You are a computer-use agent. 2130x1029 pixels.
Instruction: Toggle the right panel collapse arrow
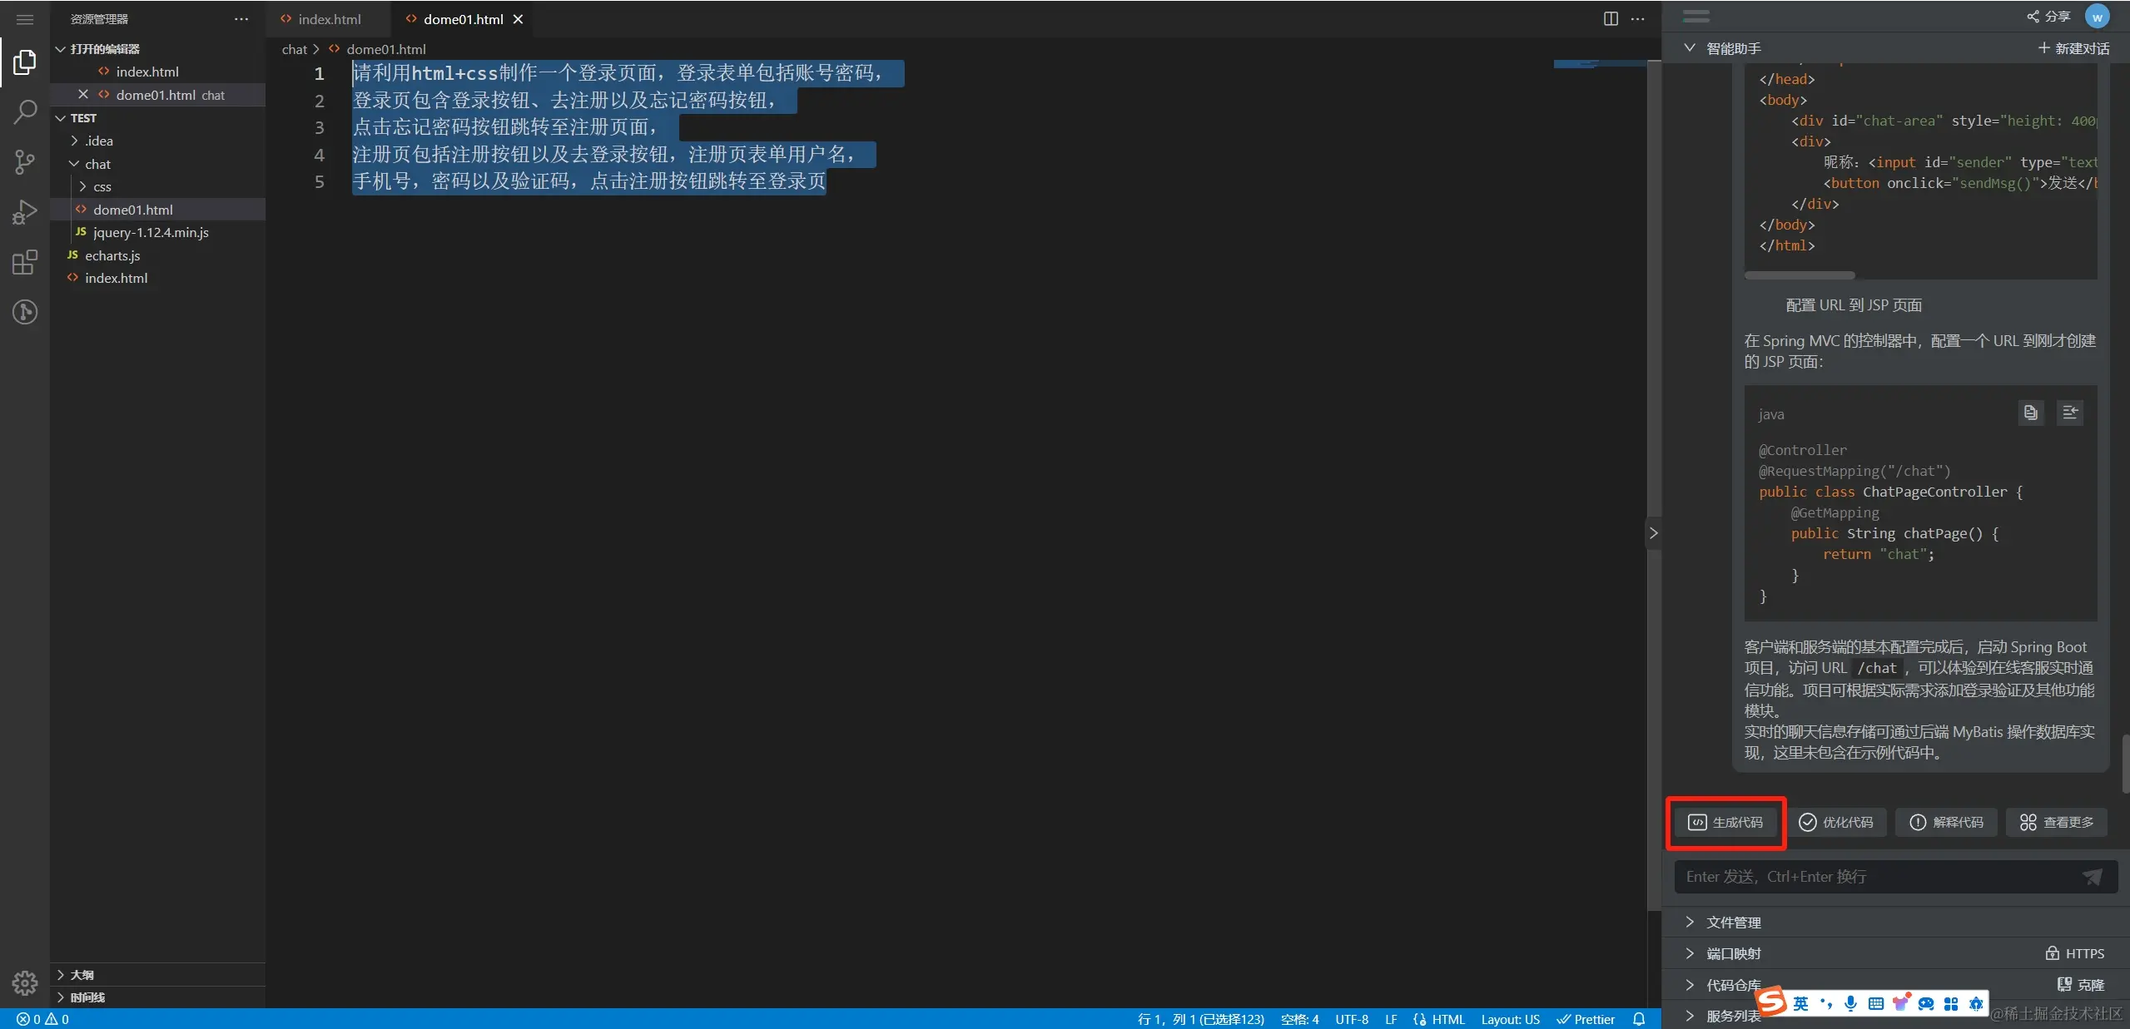coord(1653,533)
